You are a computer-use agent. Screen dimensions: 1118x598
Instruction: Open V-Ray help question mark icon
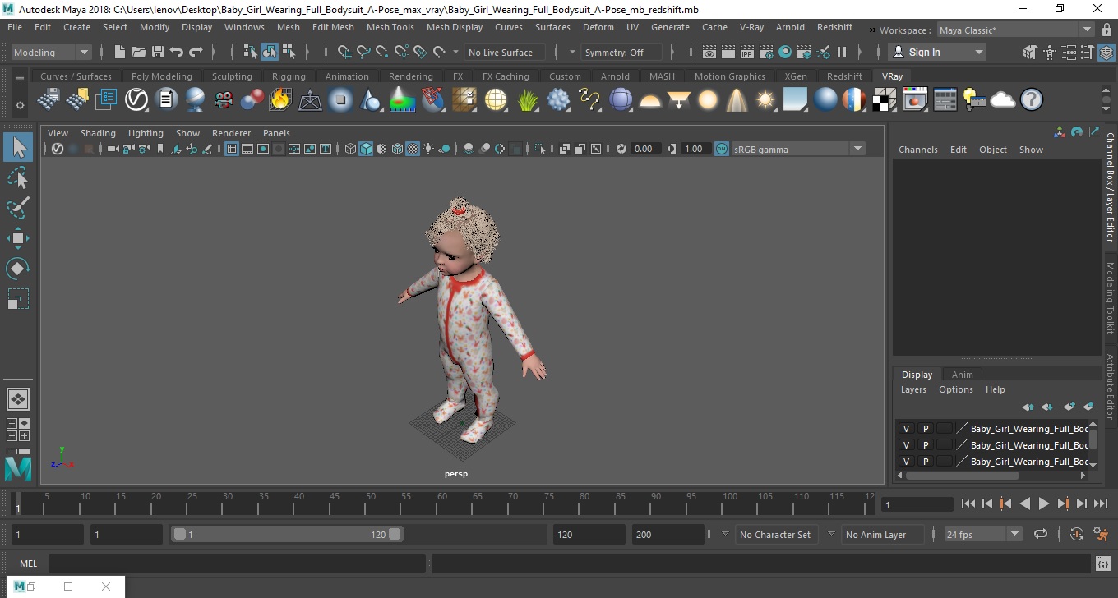tap(1032, 100)
